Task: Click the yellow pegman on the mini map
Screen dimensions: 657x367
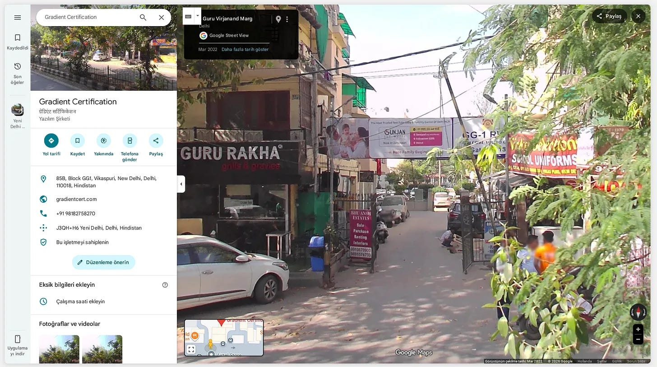Action: pos(210,345)
